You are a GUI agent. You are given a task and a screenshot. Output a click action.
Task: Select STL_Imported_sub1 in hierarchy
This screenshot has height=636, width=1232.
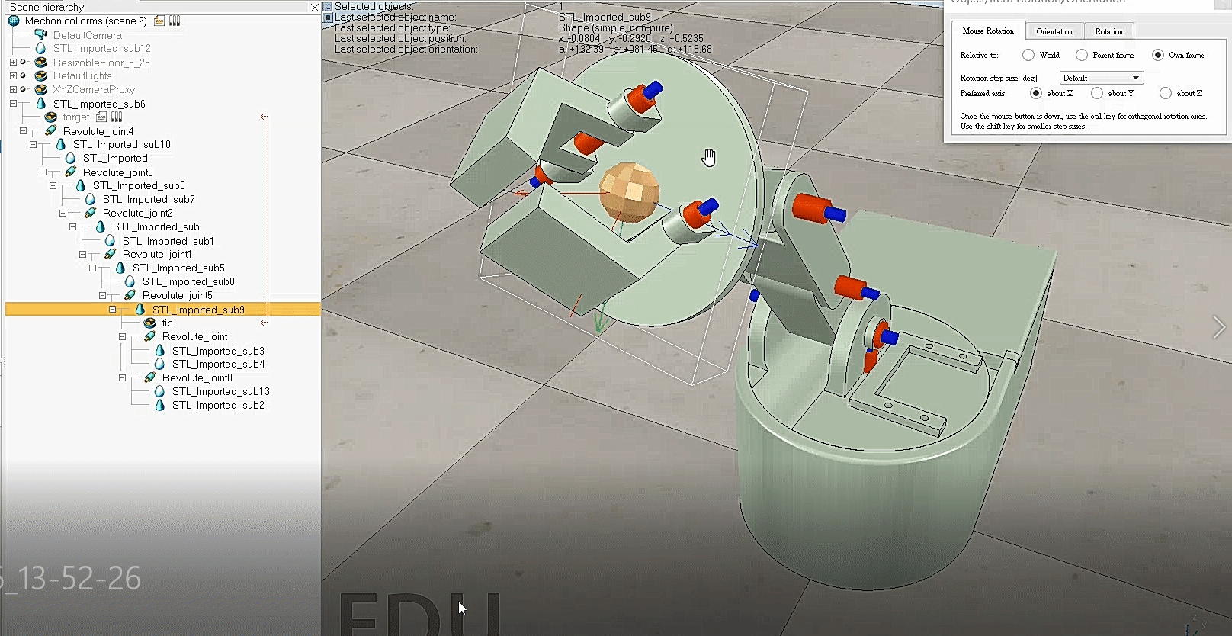[x=168, y=241]
